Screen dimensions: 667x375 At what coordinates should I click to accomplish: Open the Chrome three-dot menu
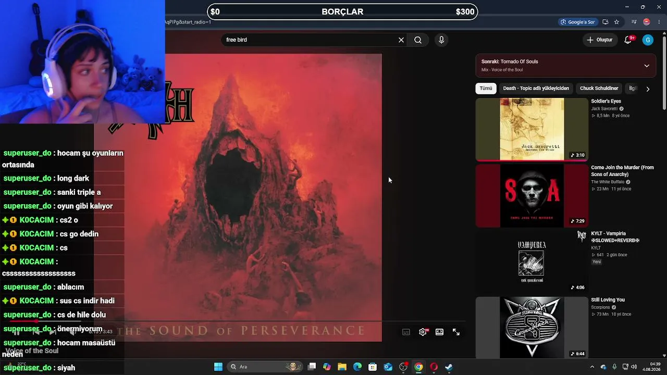click(x=659, y=22)
